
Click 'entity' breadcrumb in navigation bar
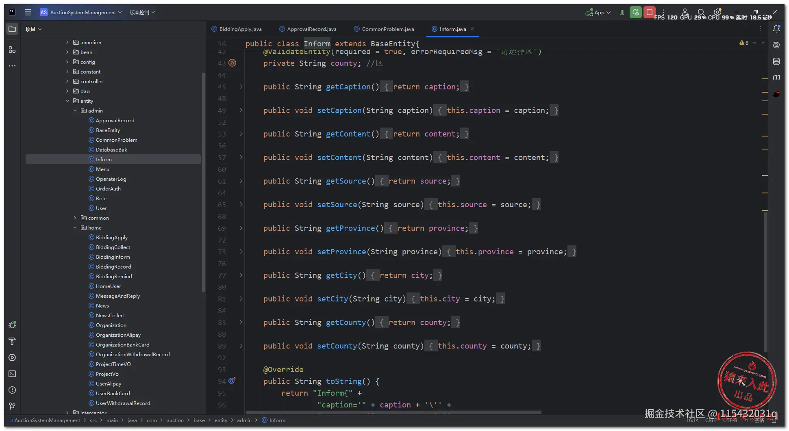[221, 420]
